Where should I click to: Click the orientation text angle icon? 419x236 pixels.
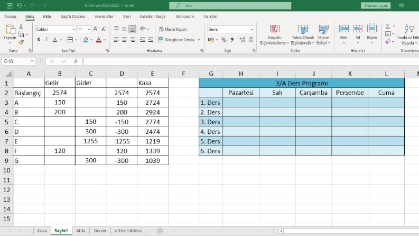click(x=143, y=29)
